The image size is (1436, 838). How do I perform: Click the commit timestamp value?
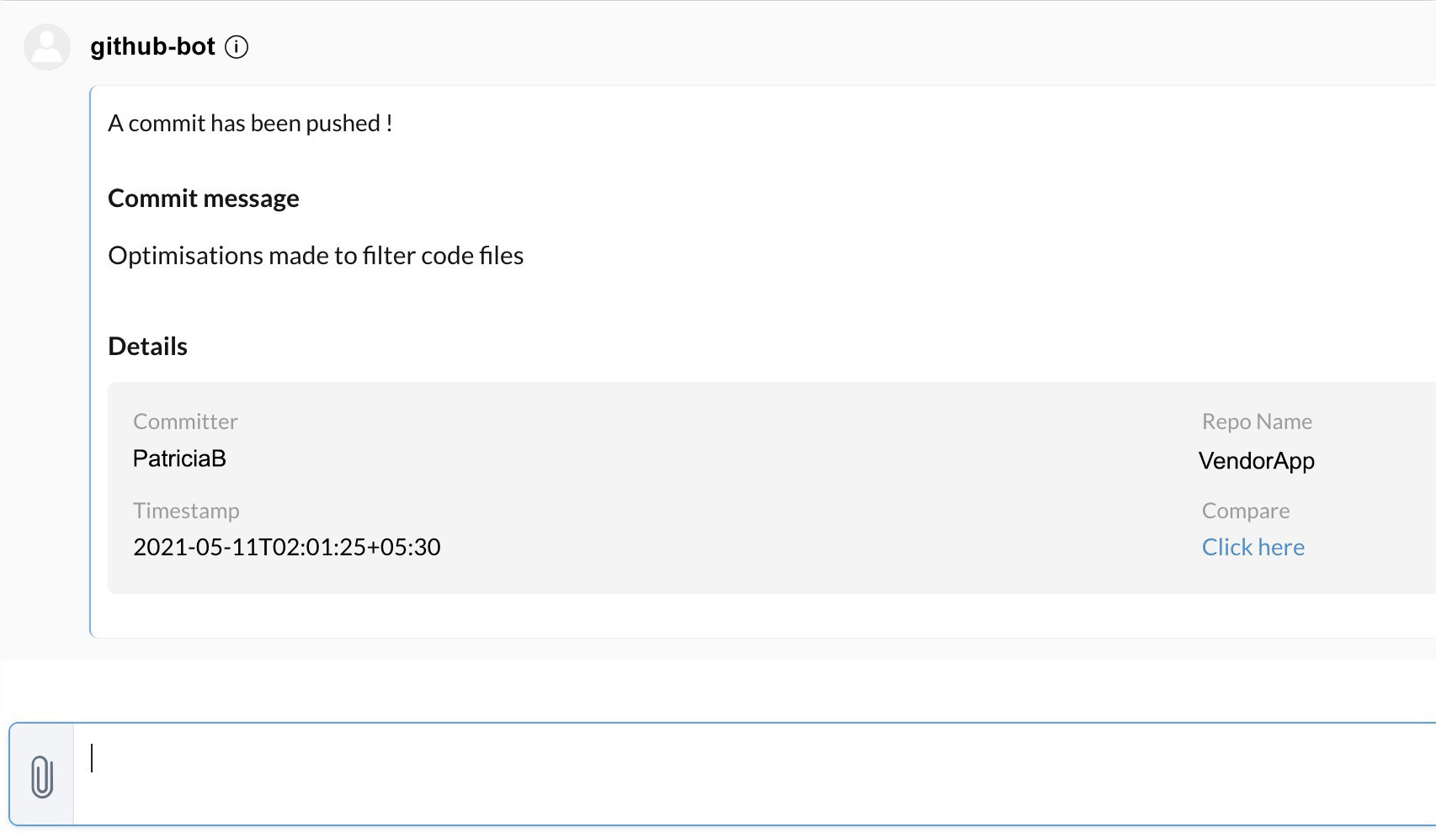(286, 547)
